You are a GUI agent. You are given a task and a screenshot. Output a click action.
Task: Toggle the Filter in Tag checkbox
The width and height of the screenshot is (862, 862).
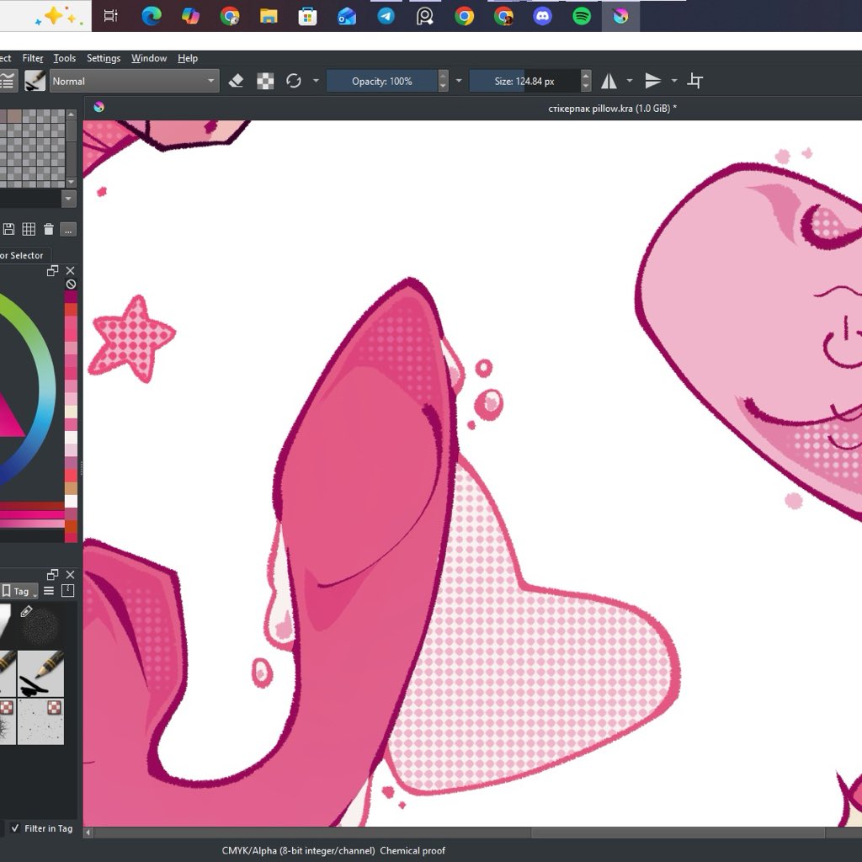pyautogui.click(x=15, y=828)
